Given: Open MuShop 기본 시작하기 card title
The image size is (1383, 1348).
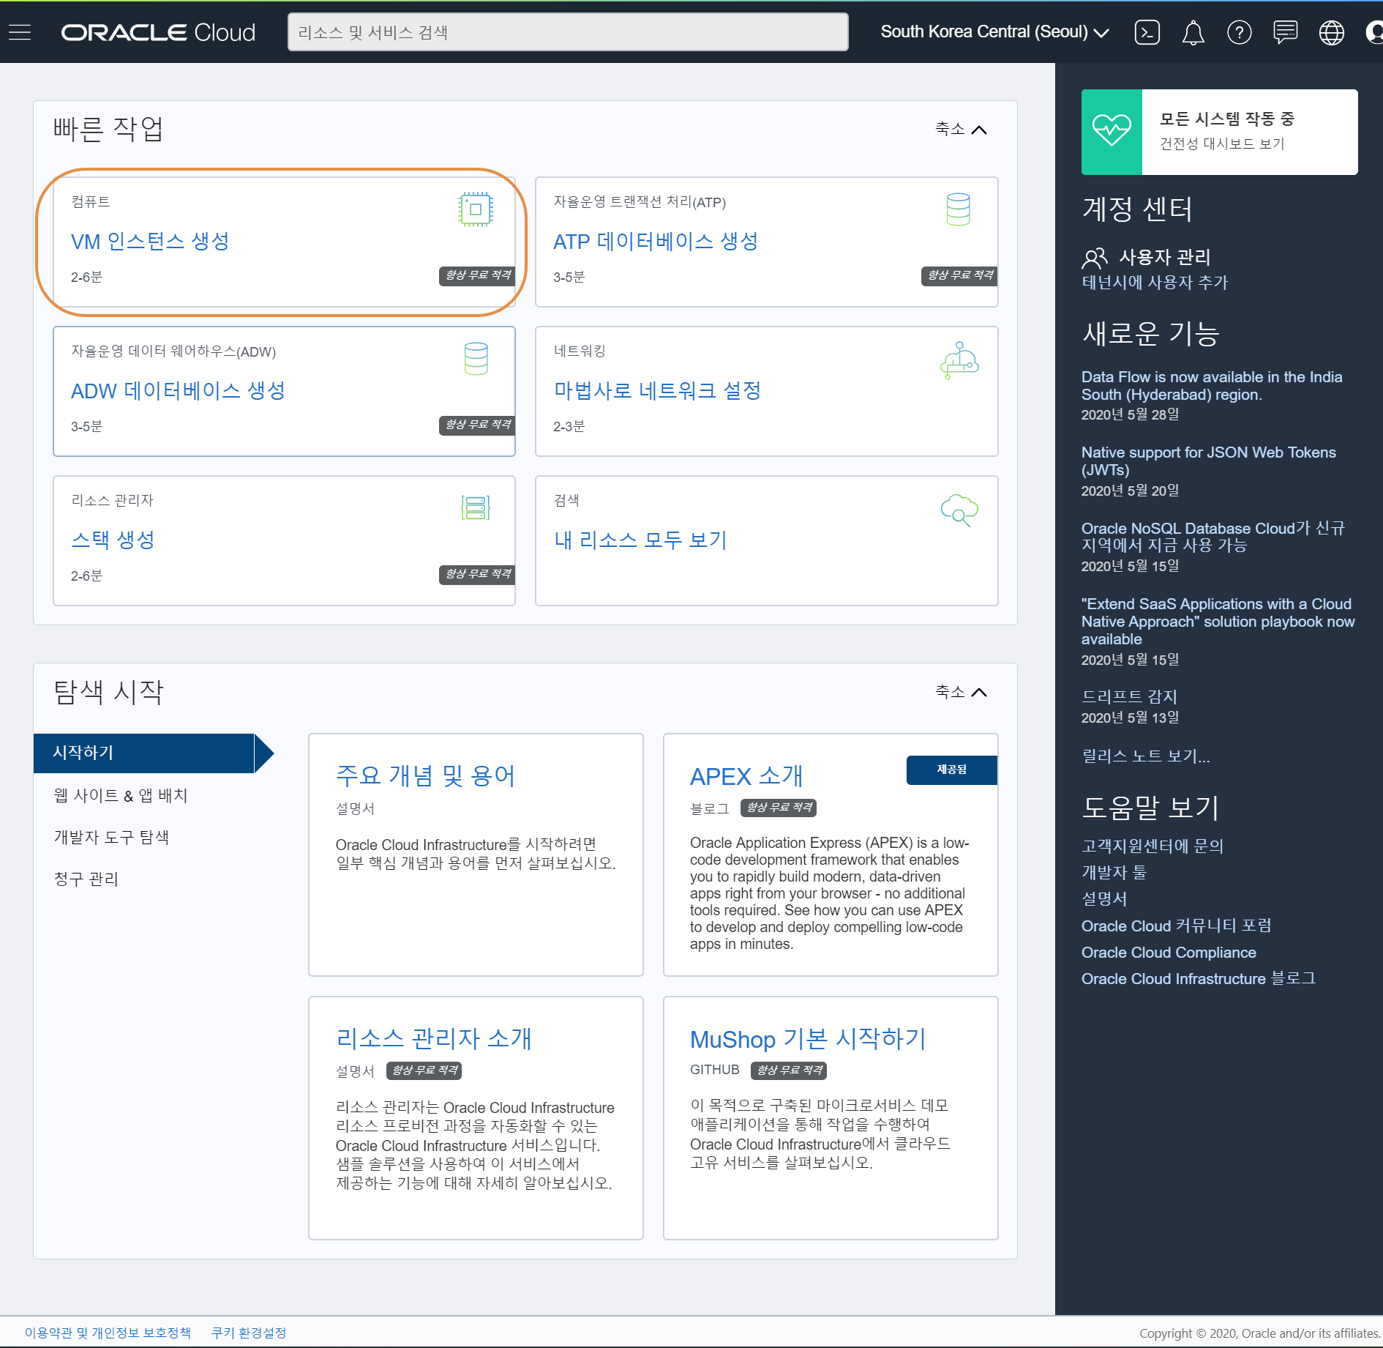Looking at the screenshot, I should point(808,1039).
